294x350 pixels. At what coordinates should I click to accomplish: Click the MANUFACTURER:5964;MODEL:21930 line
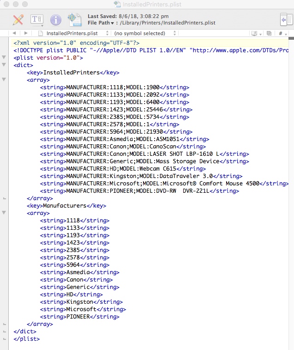[116, 131]
